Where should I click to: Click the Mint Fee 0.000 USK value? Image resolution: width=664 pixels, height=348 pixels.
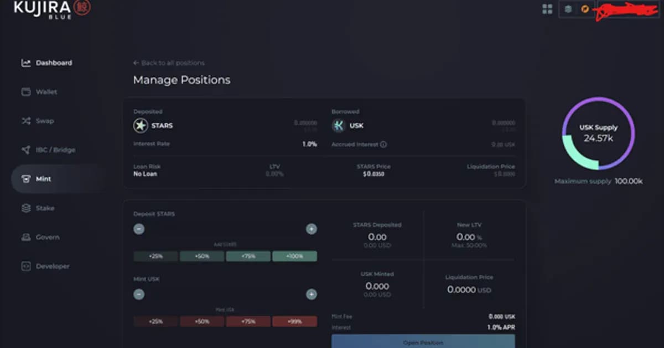tap(502, 317)
